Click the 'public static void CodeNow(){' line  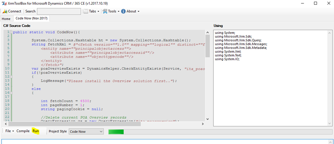tap(46, 32)
